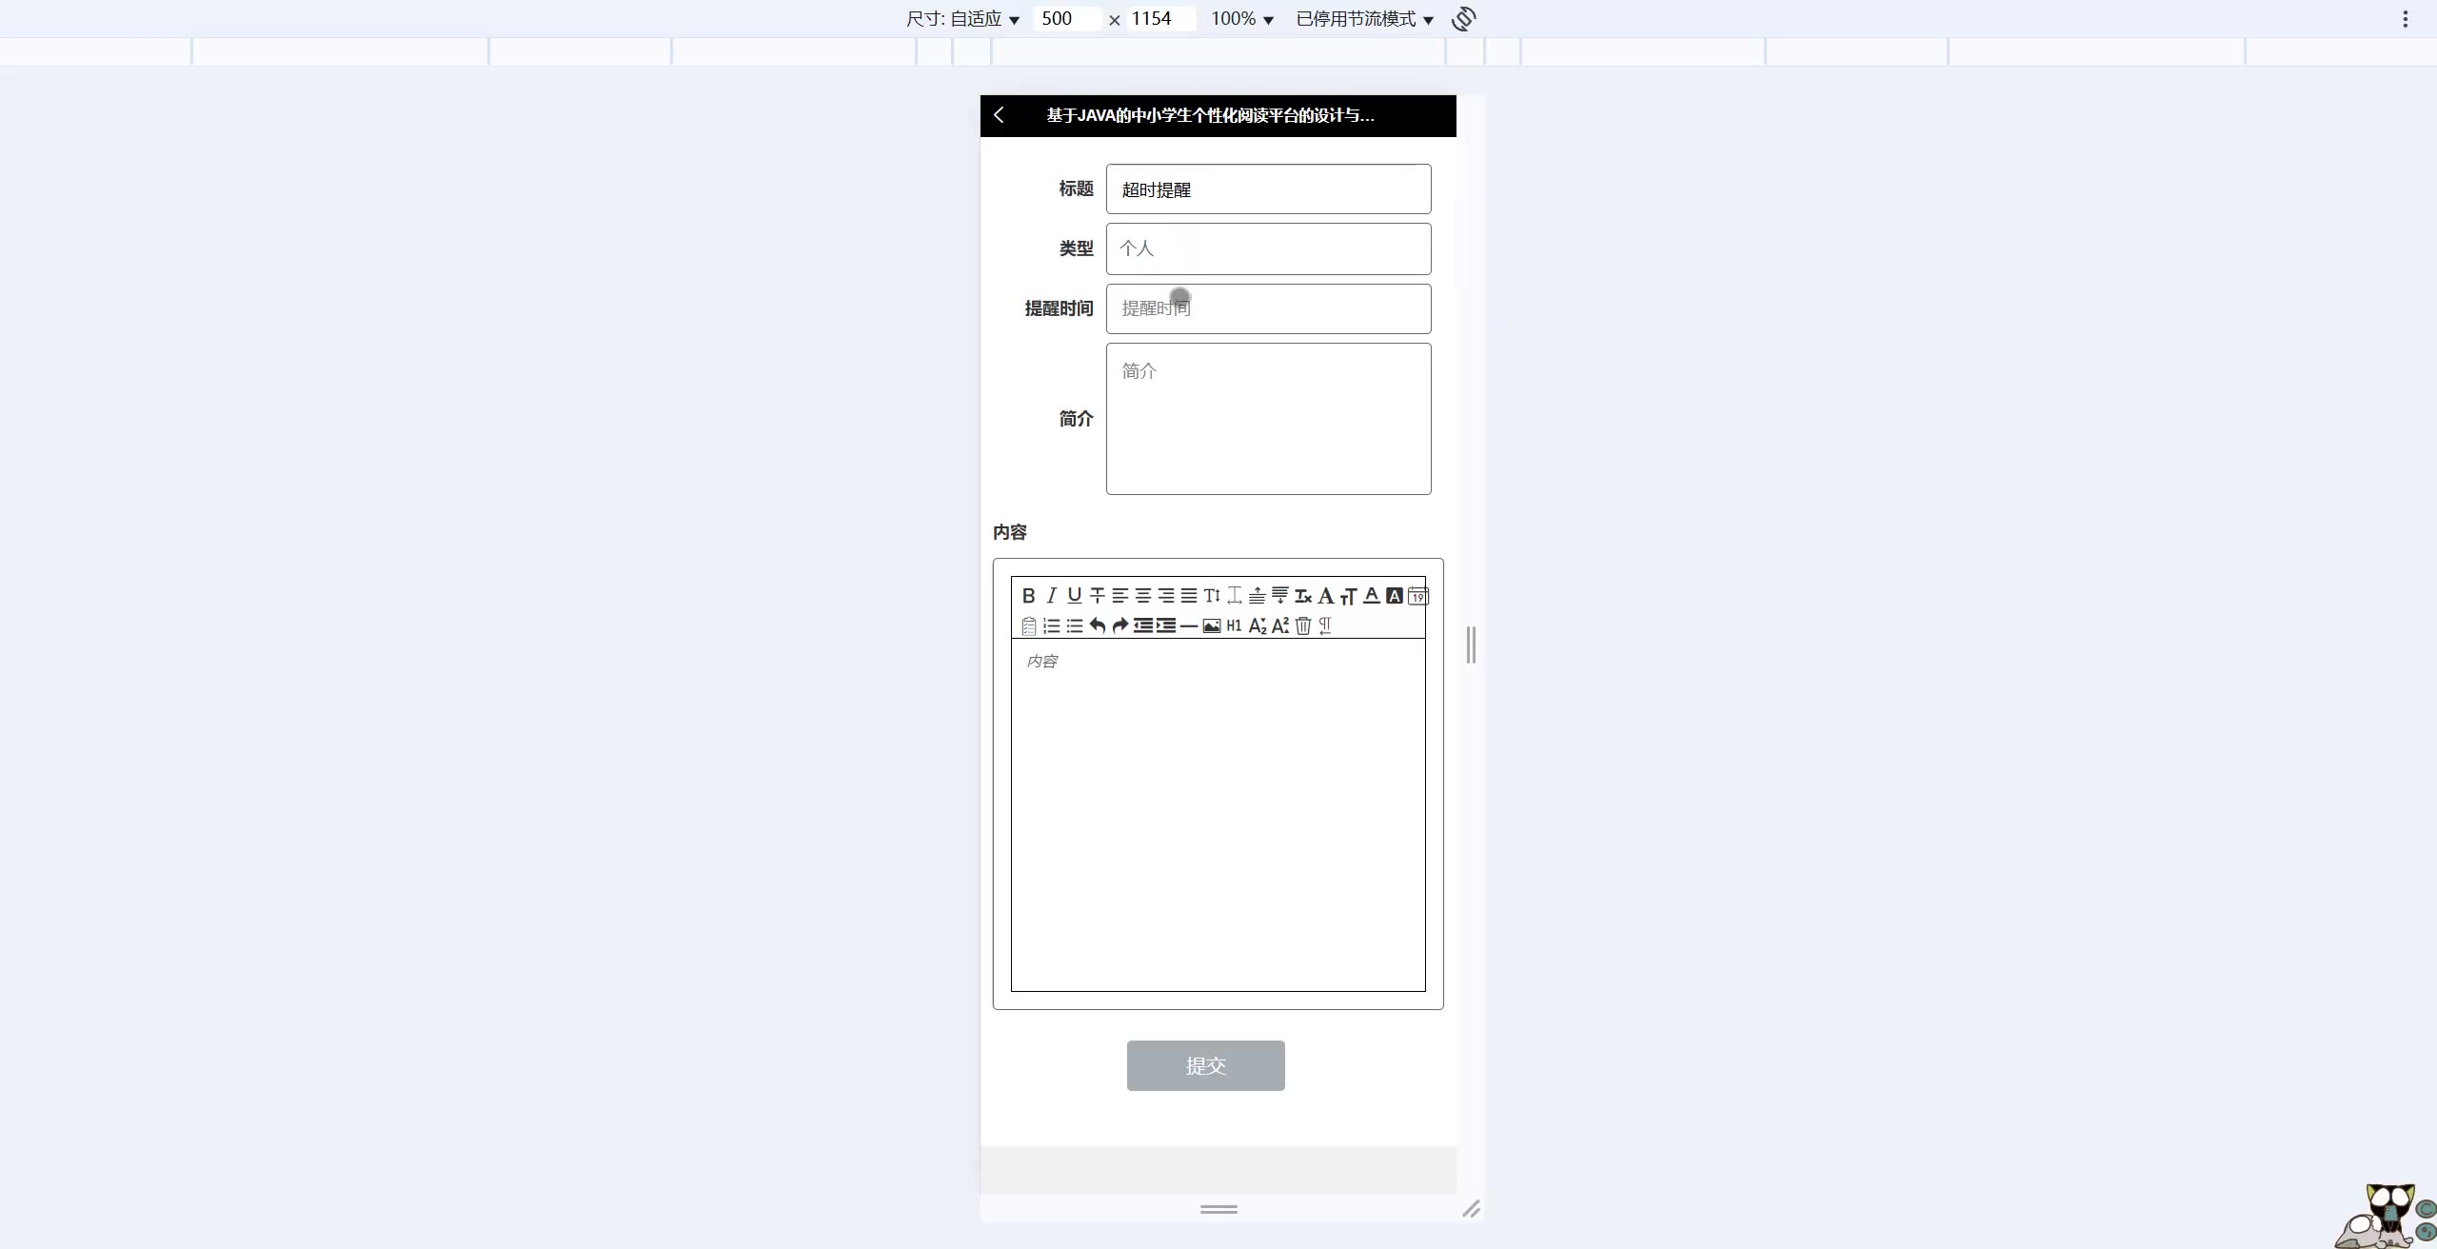This screenshot has width=2437, height=1249.
Task: Click the 提醒时间 input field
Action: 1268,308
